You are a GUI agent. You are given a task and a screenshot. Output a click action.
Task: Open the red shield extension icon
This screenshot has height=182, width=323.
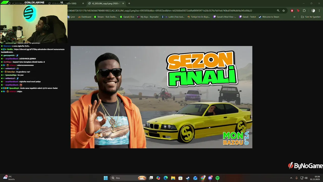pos(292,11)
